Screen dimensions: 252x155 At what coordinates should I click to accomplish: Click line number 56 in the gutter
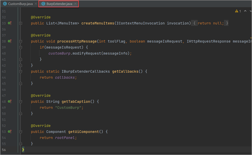tap(3, 150)
